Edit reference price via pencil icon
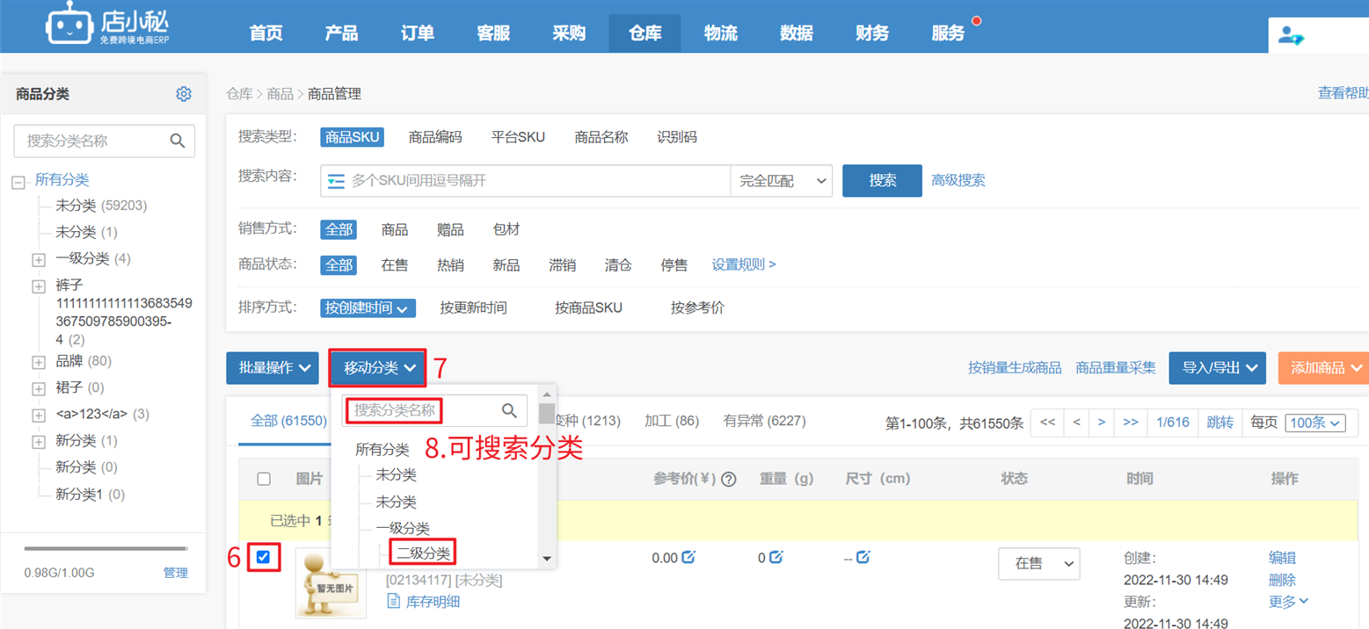Screen dimensions: 1369x629 [x=688, y=557]
